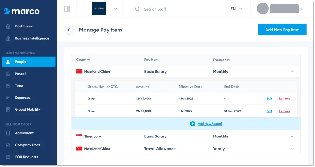The width and height of the screenshot is (315, 167).
Task: Click the Time sidebar icon
Action: (x=8, y=86)
